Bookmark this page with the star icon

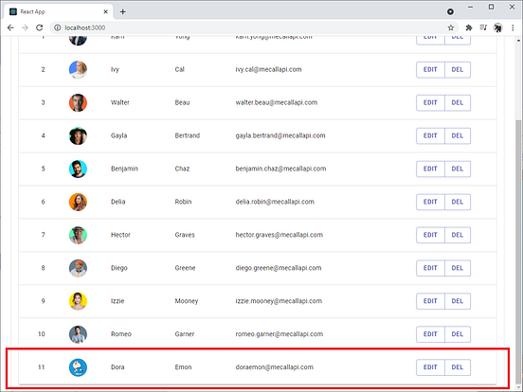[451, 27]
